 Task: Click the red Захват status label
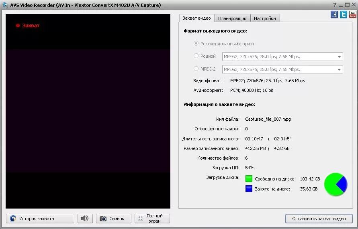pos(31,26)
